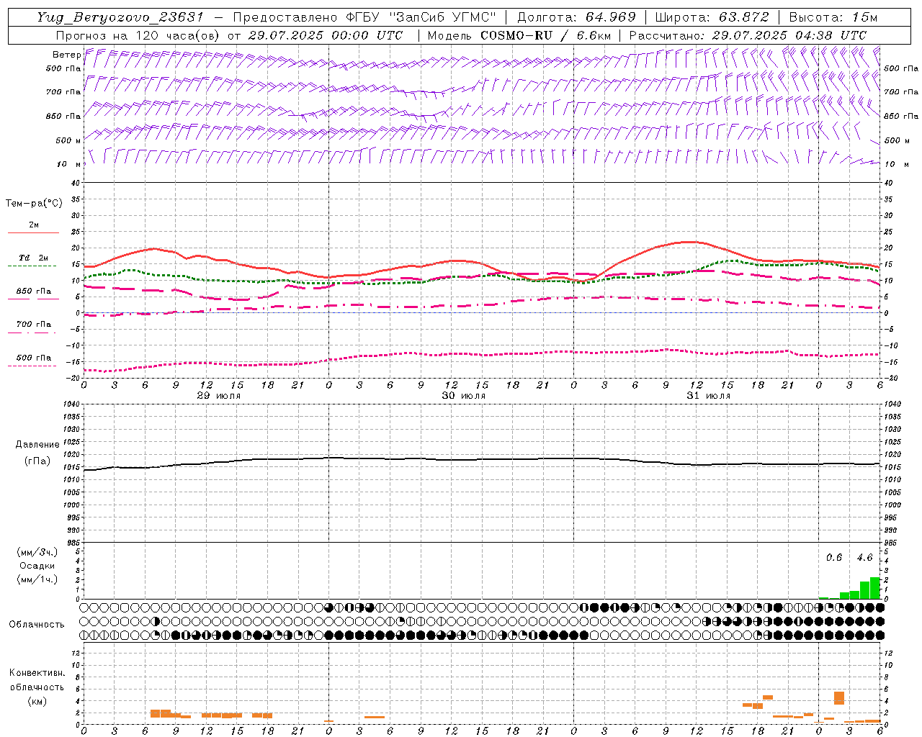Click the 0.6 precipitation total value
This screenshot has height=737, width=922.
pos(834,558)
